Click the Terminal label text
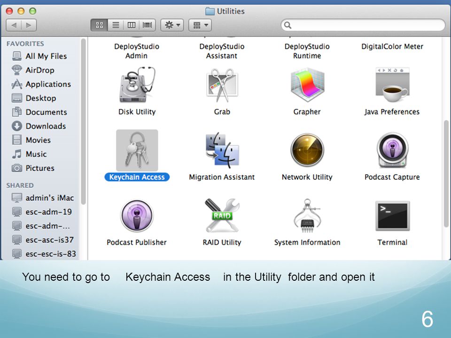Viewport: 451px width, 338px height. (x=392, y=242)
